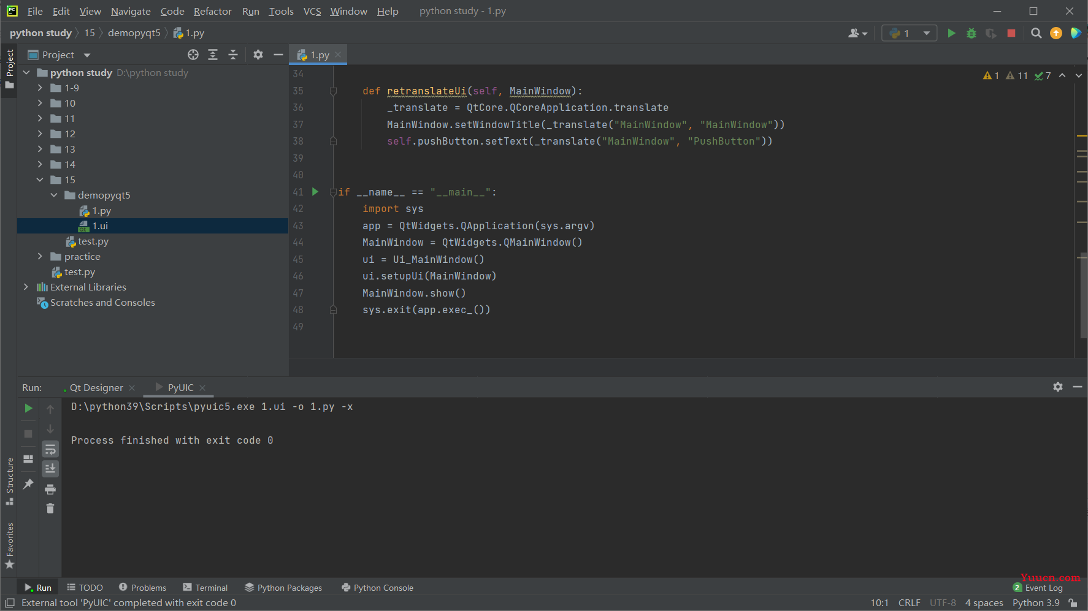Click demopyqt5 in the breadcrumb bar
The image size is (1088, 611).
134,33
